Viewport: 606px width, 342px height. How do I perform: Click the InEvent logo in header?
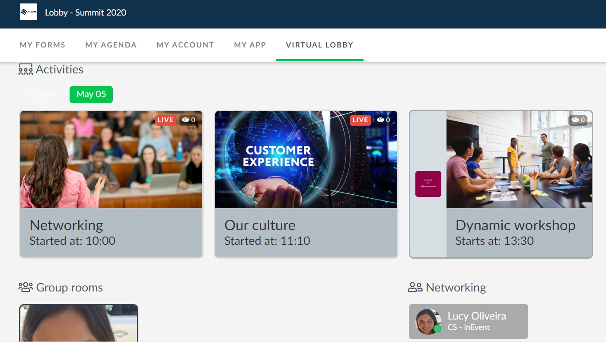point(29,12)
